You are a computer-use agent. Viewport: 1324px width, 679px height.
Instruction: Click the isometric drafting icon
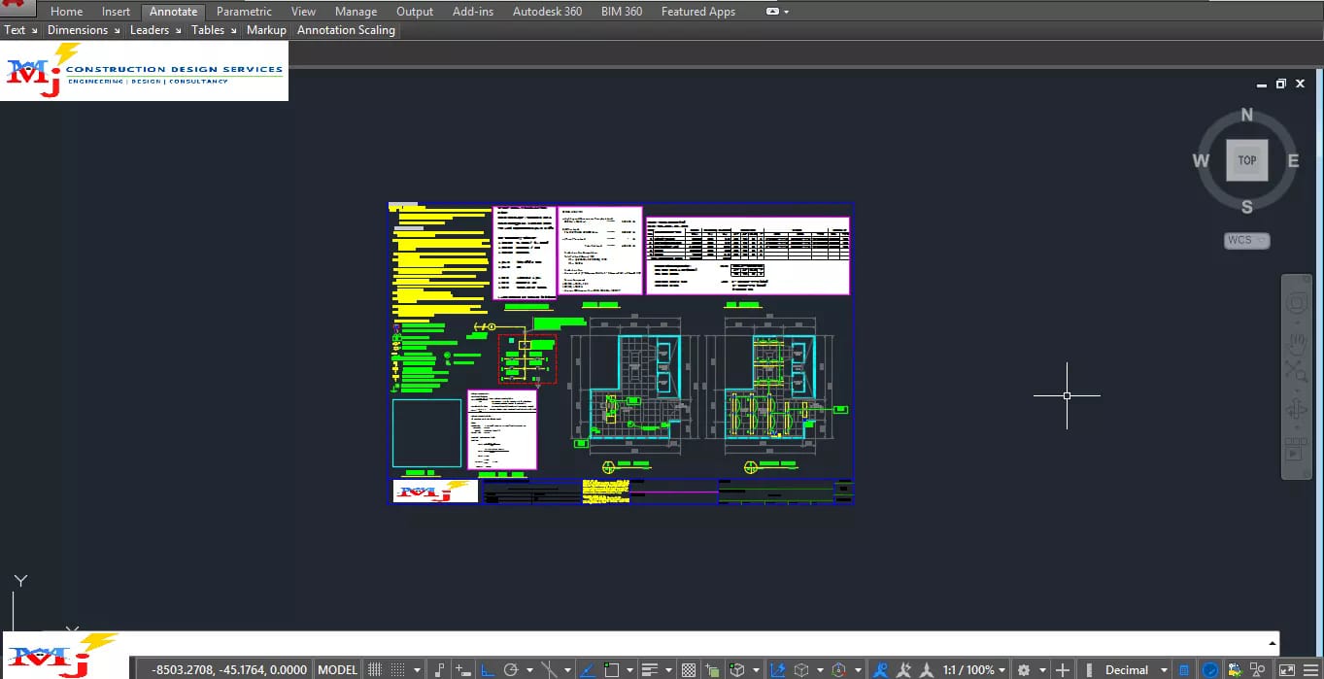point(548,669)
